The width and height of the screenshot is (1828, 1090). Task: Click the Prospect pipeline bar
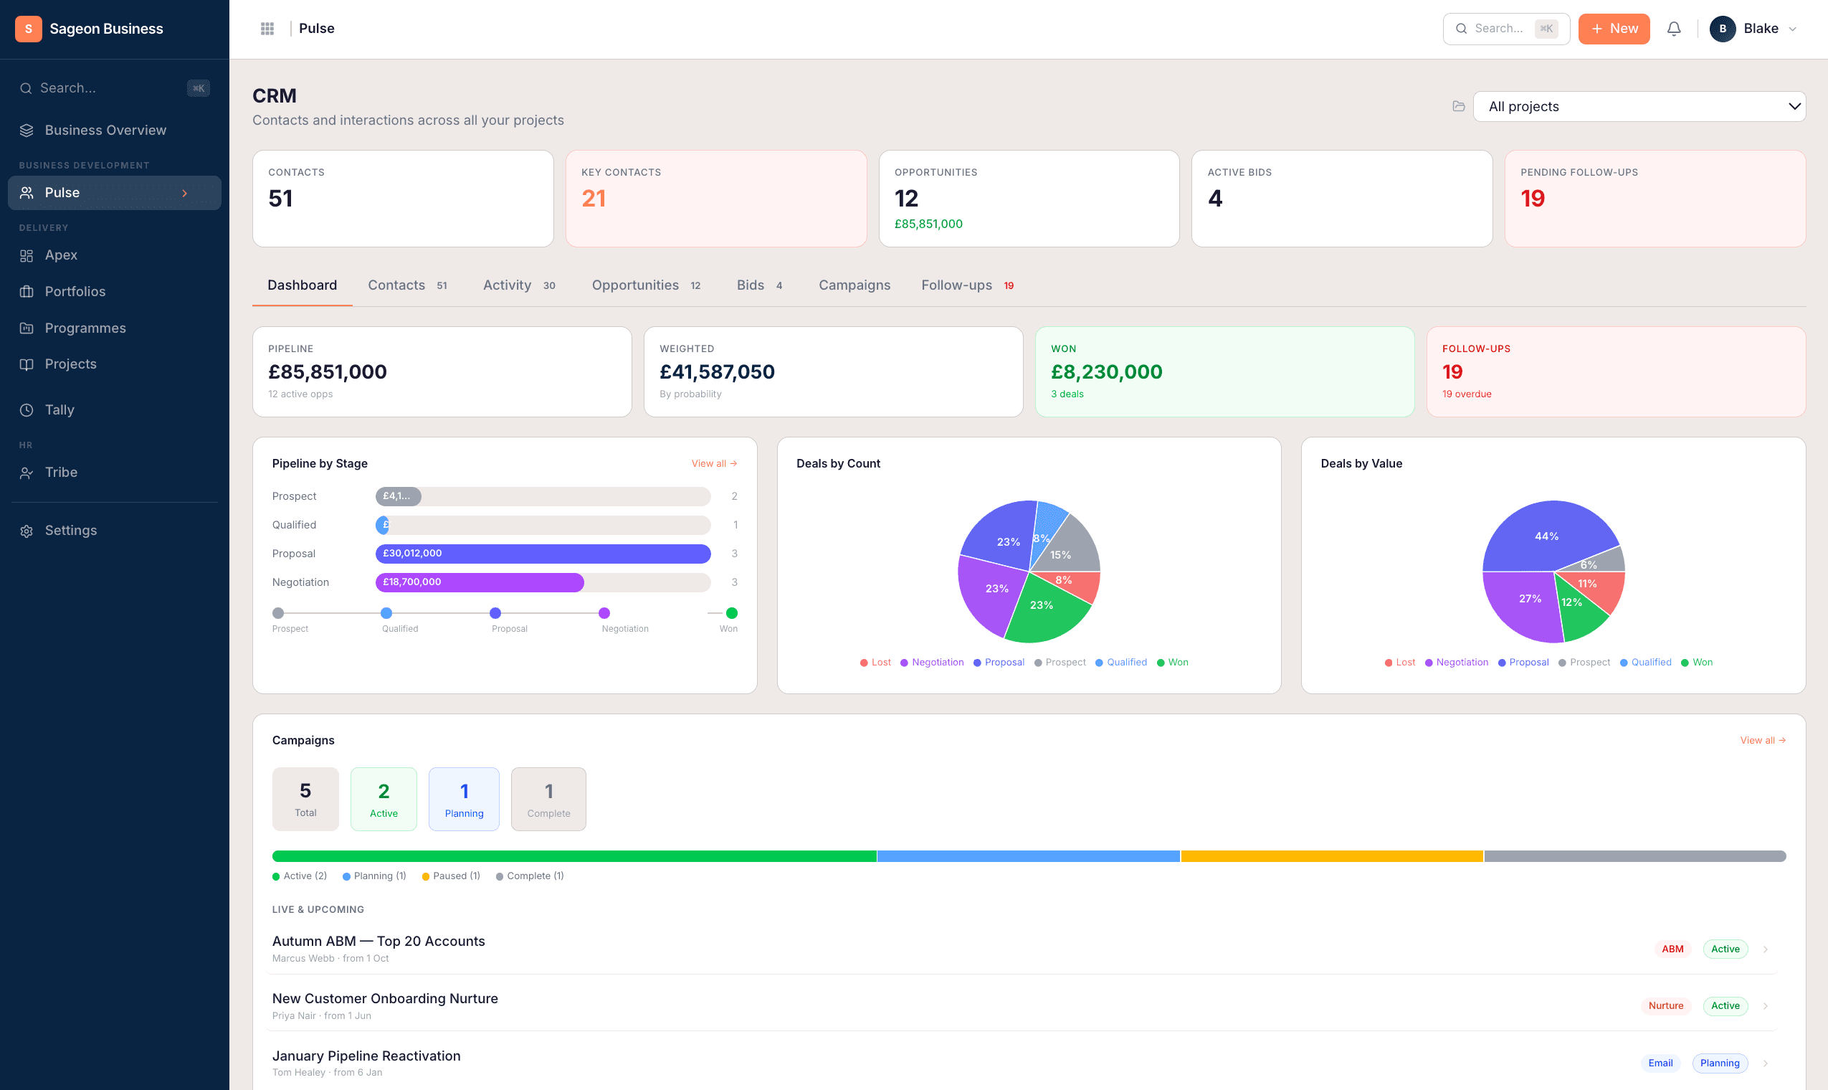click(x=398, y=496)
